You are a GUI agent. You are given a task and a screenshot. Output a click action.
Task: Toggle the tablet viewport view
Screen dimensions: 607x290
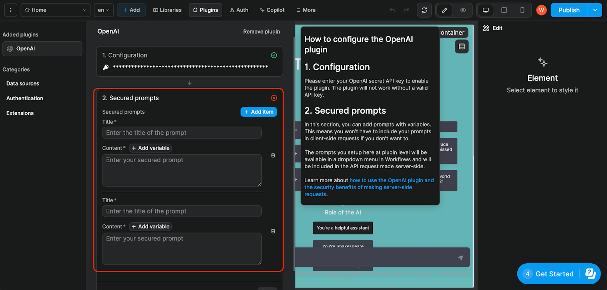coord(504,10)
